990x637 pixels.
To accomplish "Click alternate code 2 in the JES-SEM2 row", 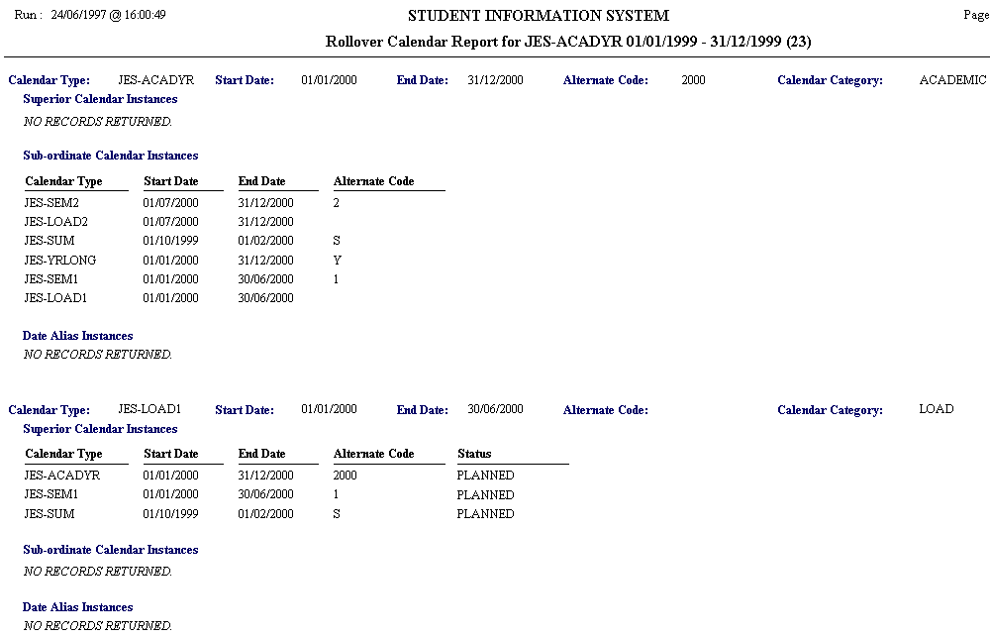I will pyautogui.click(x=337, y=202).
